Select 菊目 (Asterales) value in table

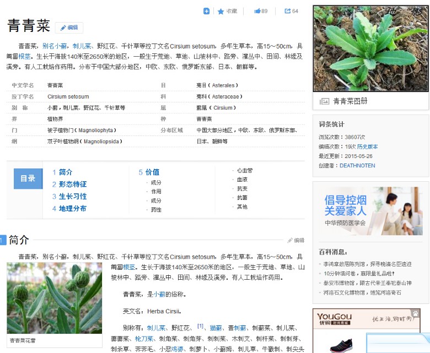(217, 85)
